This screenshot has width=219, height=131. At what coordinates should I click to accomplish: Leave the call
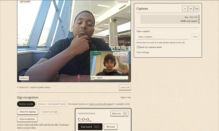[125, 87]
